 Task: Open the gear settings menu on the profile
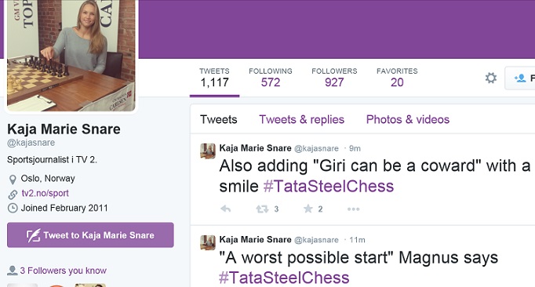[491, 78]
